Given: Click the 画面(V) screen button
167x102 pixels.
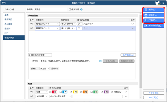Looking at the screenshot, I should [154, 10].
